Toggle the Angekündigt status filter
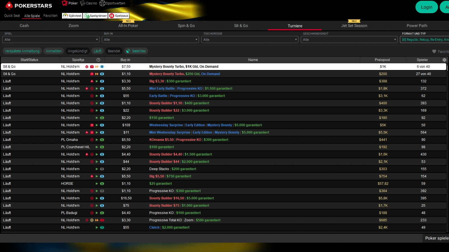449x252 pixels. 78,51
